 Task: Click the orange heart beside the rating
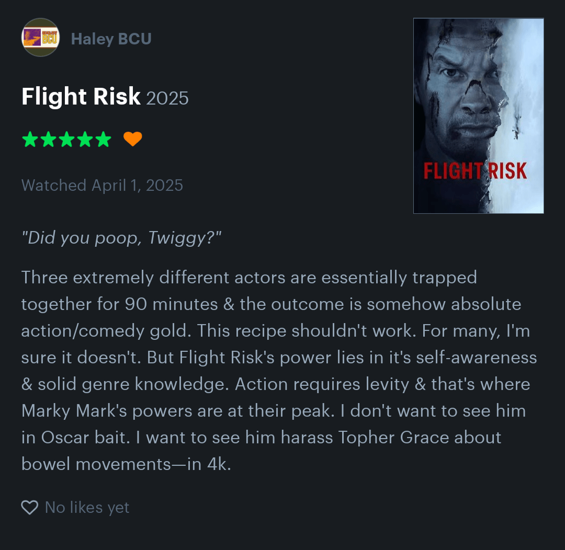click(133, 139)
